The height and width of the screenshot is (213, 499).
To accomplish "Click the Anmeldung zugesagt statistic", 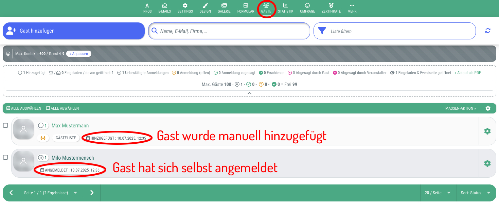I will click(x=234, y=73).
